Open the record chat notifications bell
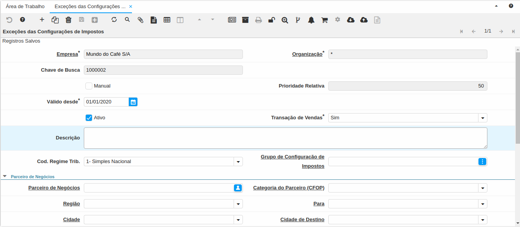Screen dimensions: 520x227 point(311,19)
